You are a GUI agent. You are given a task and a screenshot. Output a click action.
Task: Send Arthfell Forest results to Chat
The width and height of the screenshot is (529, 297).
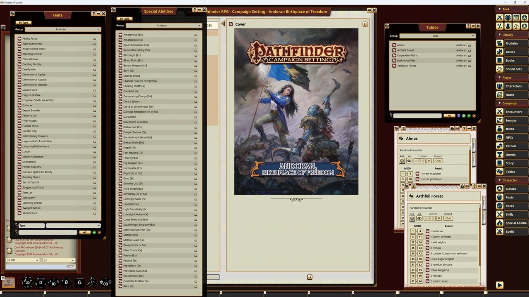pos(448,218)
